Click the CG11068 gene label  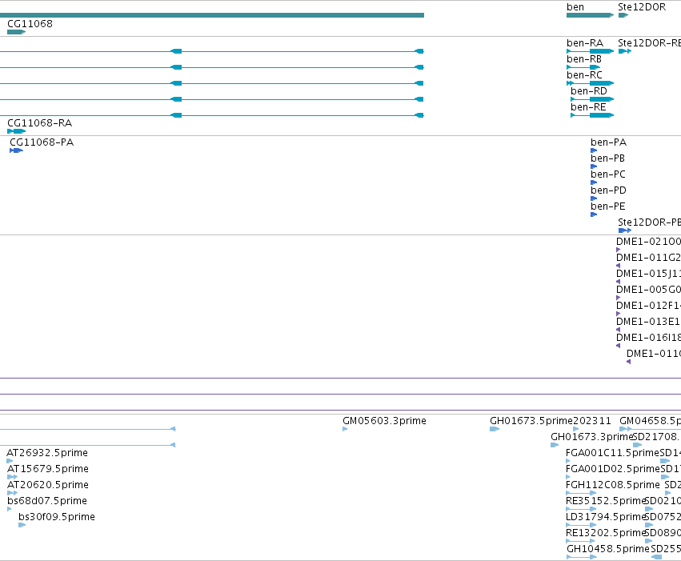30,24
